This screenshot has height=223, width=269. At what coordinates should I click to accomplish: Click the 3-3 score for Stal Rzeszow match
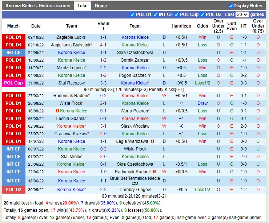click(x=103, y=83)
